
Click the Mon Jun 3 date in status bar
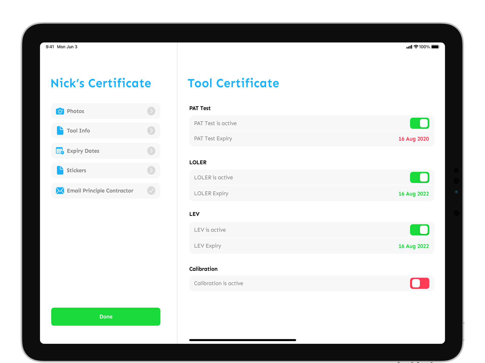pos(67,47)
